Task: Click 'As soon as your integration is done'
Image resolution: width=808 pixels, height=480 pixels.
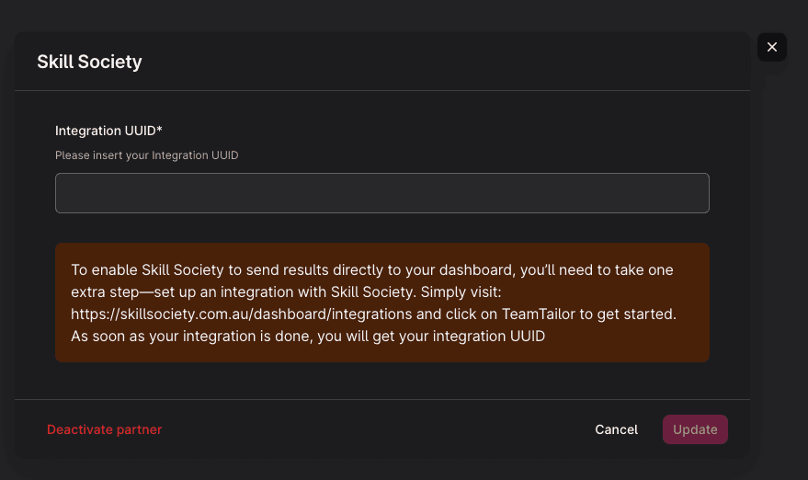Action: pyautogui.click(x=184, y=337)
